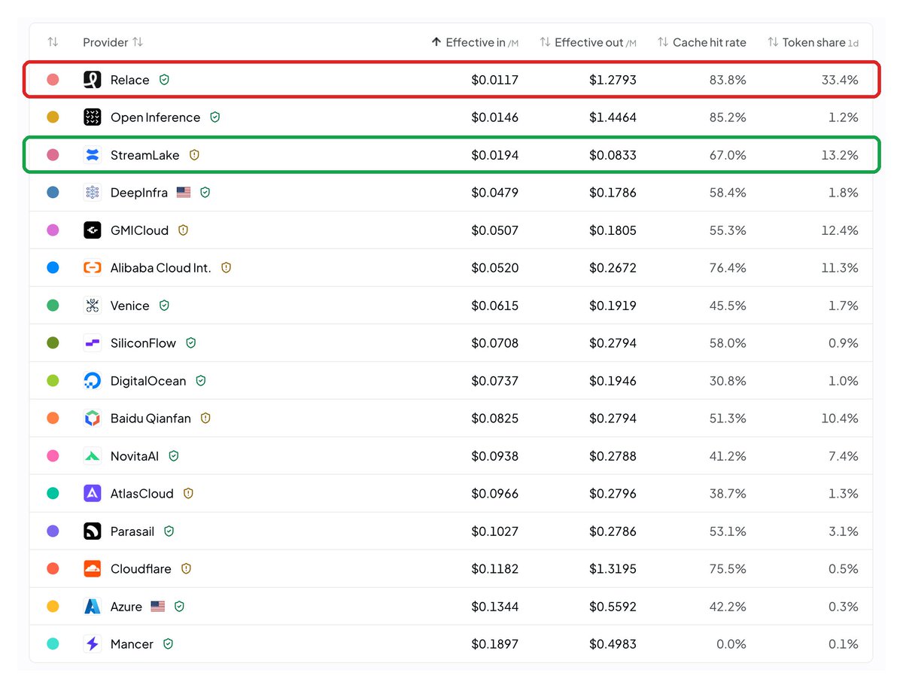903x688 pixels.
Task: Click the GMICloud provider logo
Action: pos(92,230)
